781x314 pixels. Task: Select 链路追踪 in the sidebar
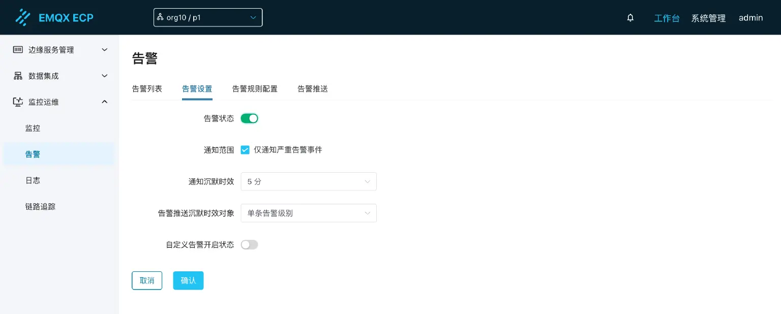click(40, 206)
